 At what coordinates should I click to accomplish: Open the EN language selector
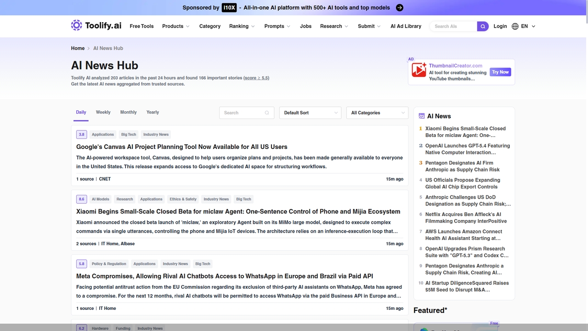[x=528, y=26]
